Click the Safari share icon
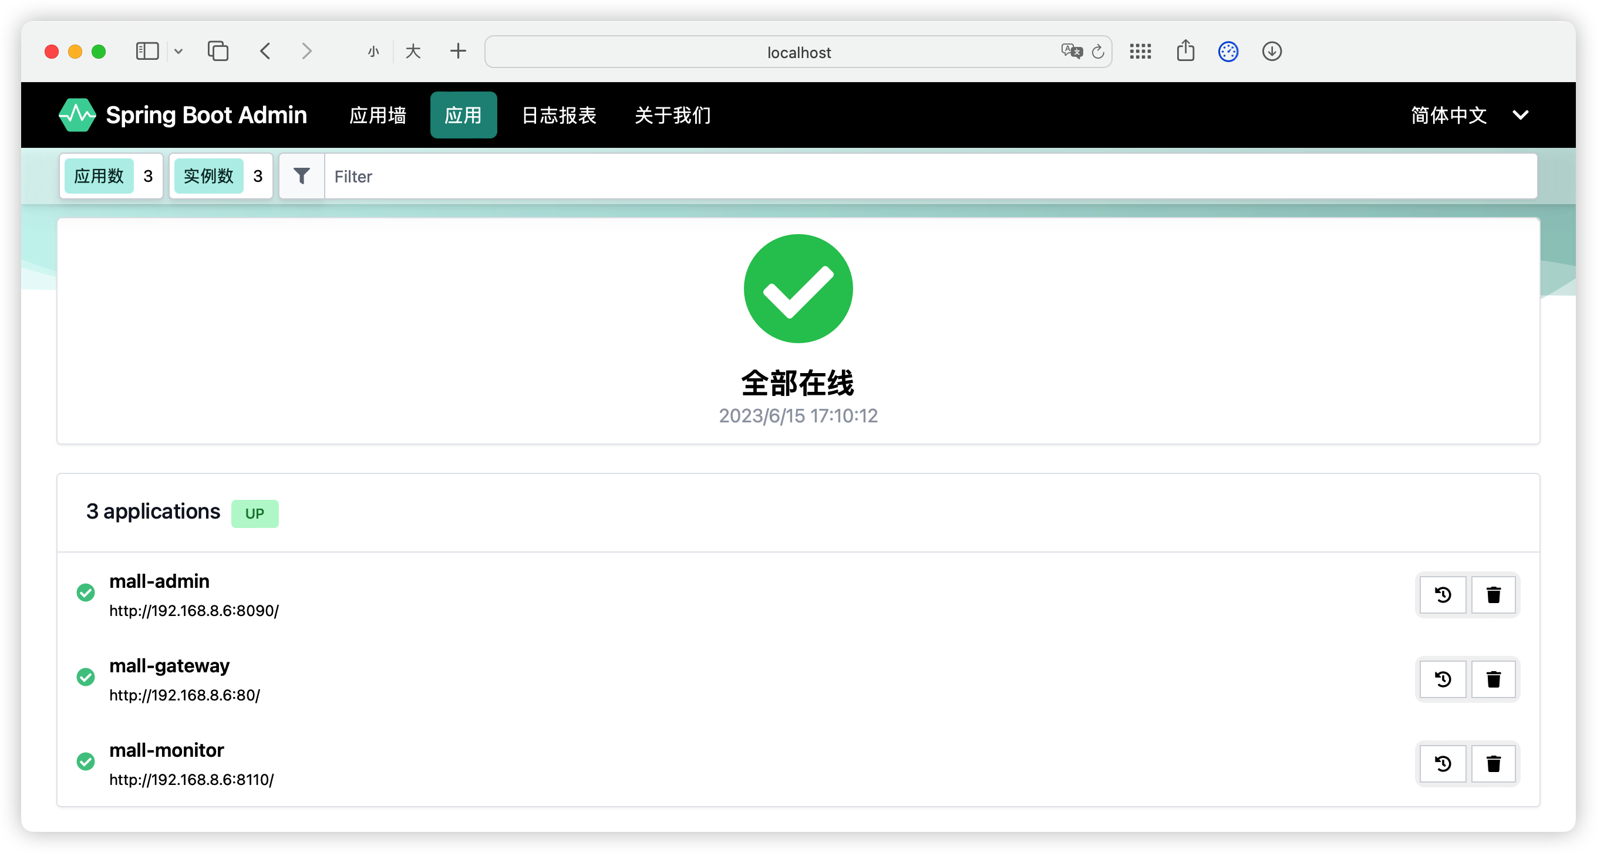1597x853 pixels. coord(1185,50)
